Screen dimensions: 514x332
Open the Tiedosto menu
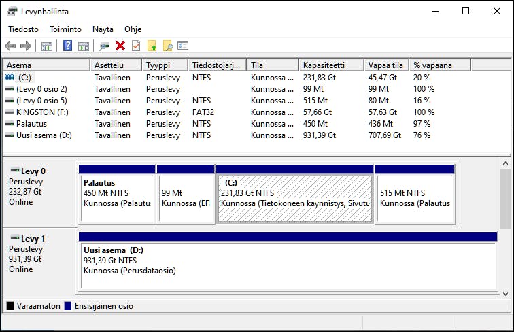coord(23,29)
